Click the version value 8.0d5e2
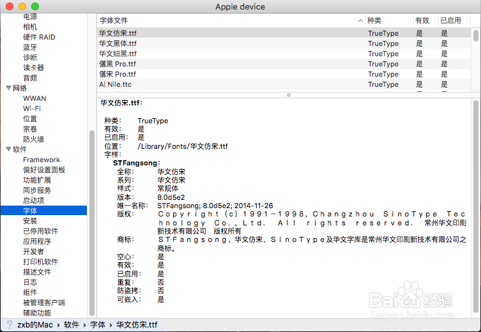Viewport: 481px width, 332px height. pos(171,197)
